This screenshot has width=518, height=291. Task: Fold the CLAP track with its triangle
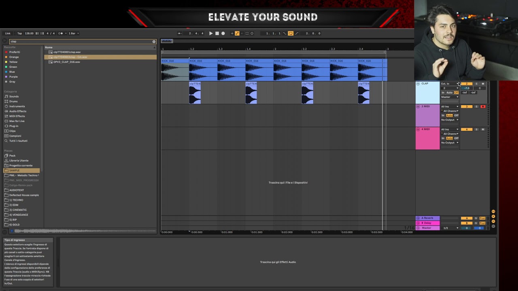tap(418, 84)
